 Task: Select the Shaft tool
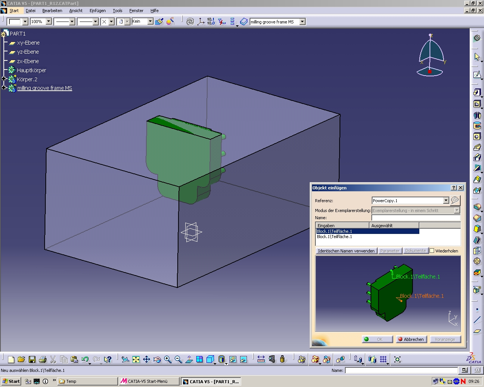[477, 115]
